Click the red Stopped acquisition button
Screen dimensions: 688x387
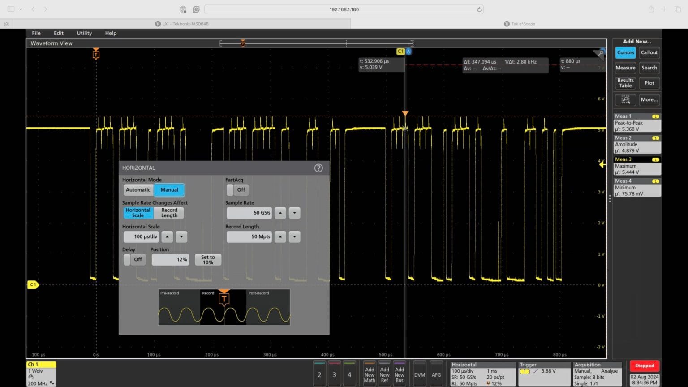644,365
